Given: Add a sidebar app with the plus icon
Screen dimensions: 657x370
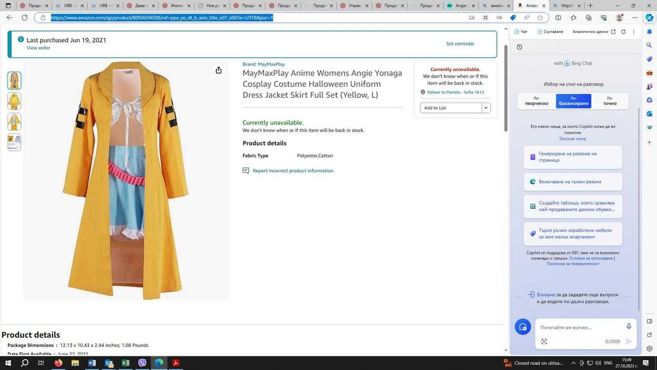Looking at the screenshot, I should point(649,143).
